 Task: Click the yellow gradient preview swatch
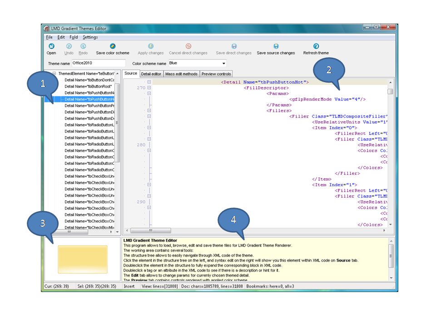click(83, 259)
